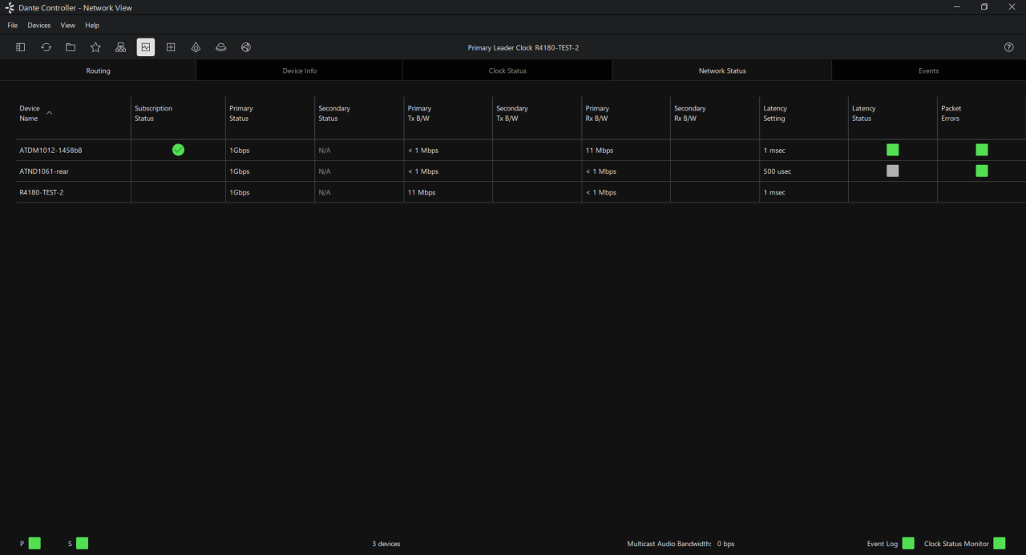Click subscription status checkmark for ATDM1012-1458b8

178,150
